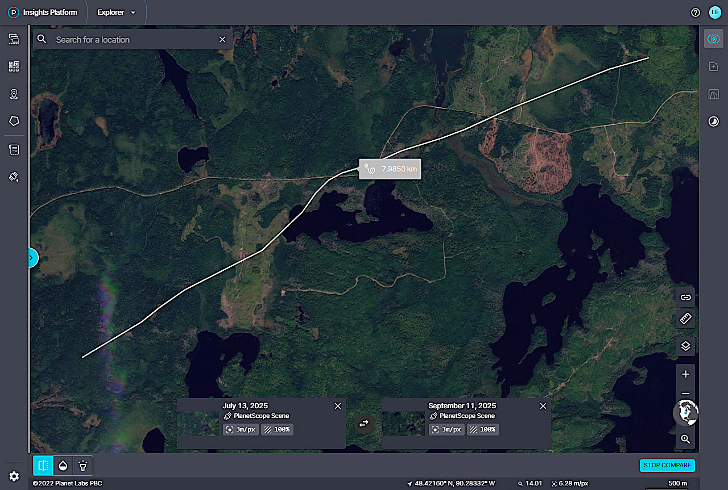This screenshot has height=490, width=728.
Task: Enable split-screen swipe compare mode
Action: [43, 466]
